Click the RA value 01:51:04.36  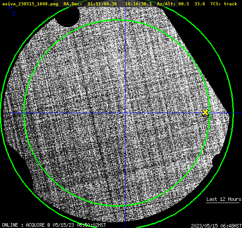(x=102, y=4)
